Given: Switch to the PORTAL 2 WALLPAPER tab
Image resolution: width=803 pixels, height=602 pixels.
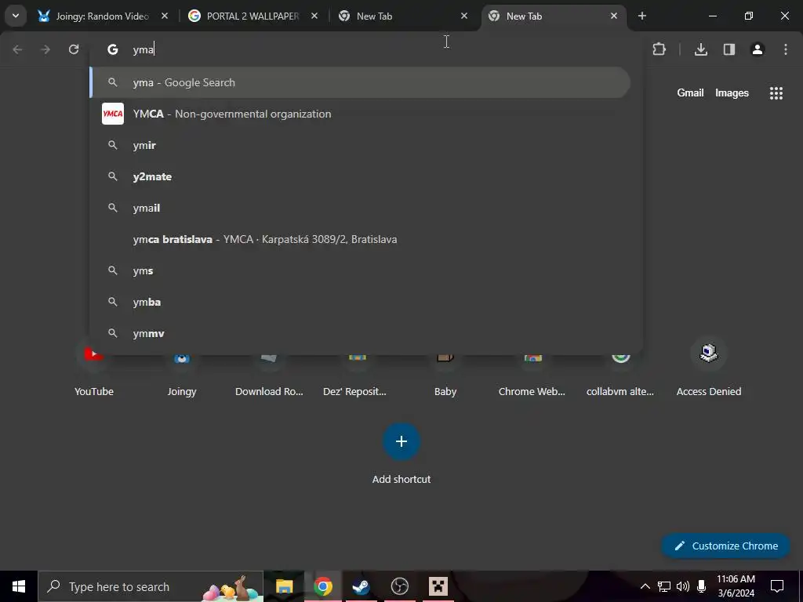Looking at the screenshot, I should pos(253,16).
